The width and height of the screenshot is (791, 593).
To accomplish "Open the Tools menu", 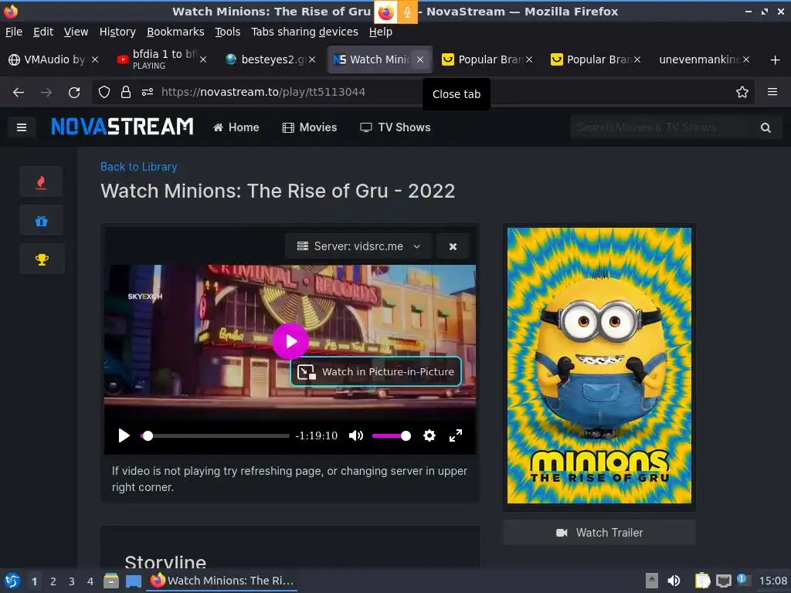I will click(x=228, y=32).
